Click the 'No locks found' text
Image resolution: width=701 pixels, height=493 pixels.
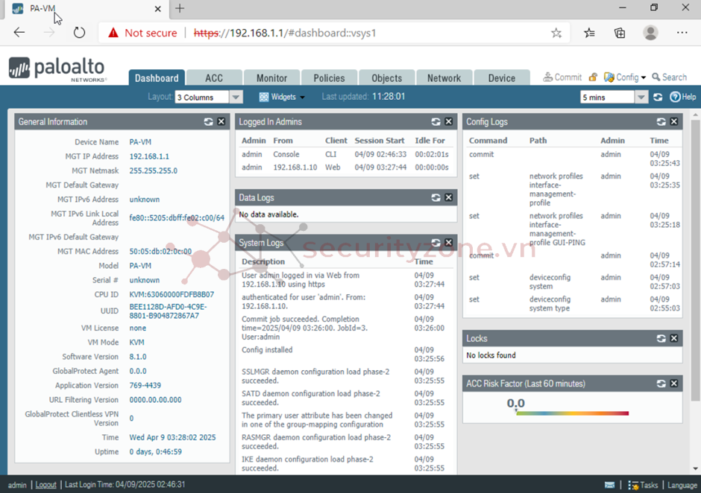click(x=491, y=355)
